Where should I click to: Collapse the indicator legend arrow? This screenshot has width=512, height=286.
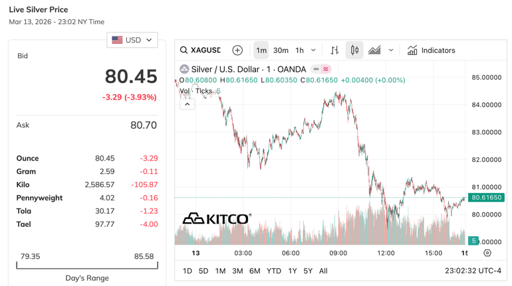click(188, 104)
